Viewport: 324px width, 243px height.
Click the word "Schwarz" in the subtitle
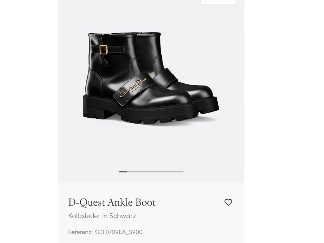coord(122,216)
